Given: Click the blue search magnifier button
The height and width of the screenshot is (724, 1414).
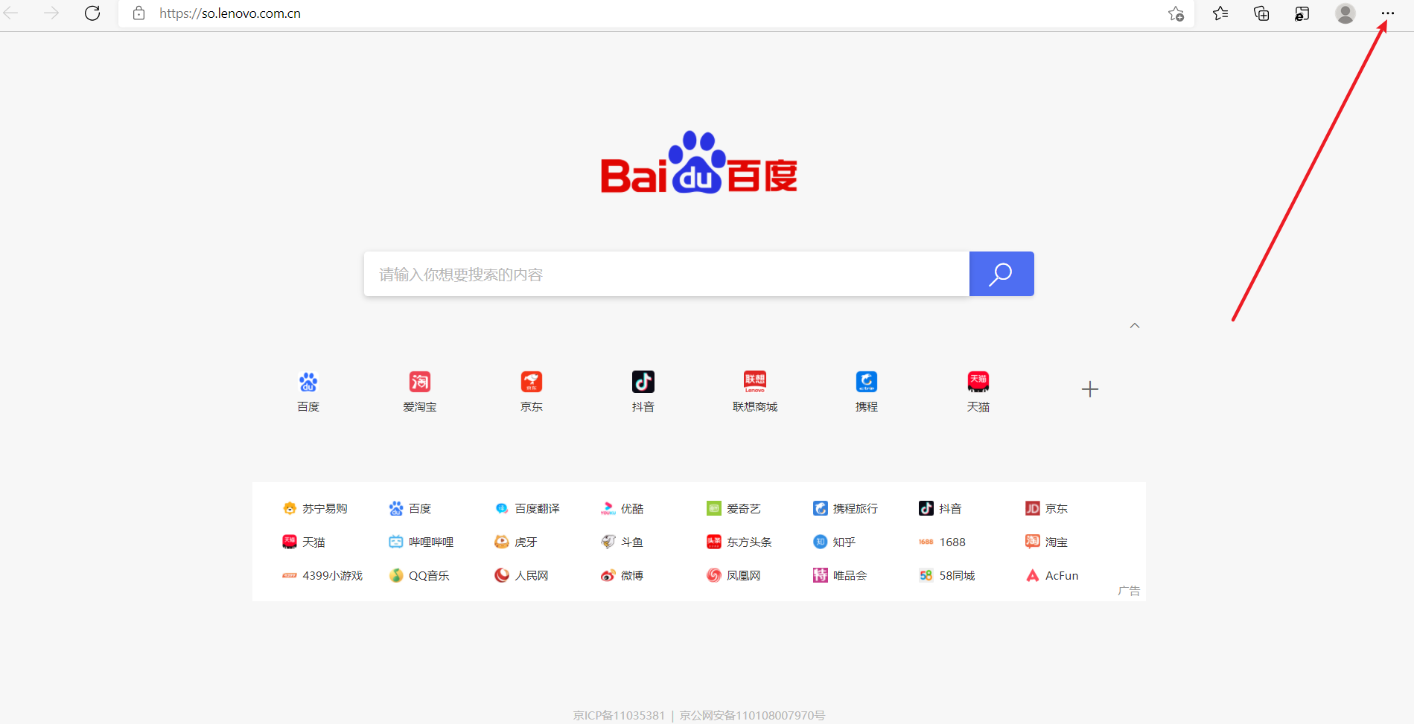Looking at the screenshot, I should [x=1001, y=274].
